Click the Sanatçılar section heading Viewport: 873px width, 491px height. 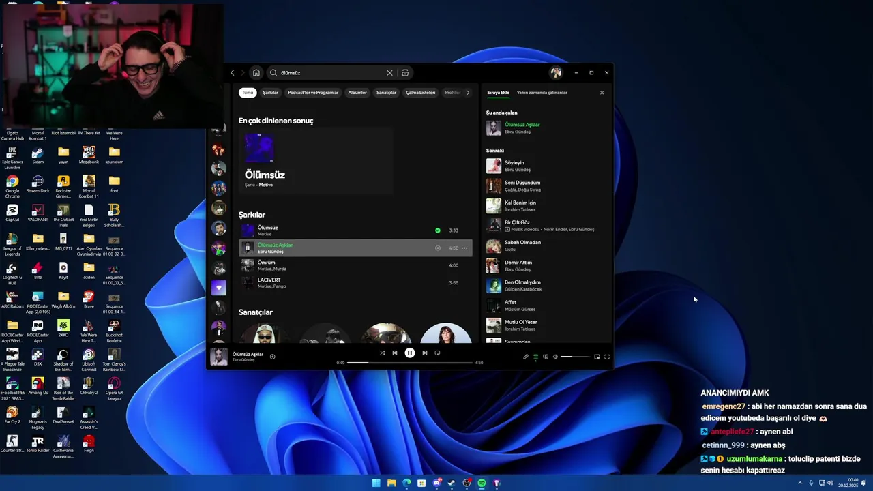coord(256,312)
